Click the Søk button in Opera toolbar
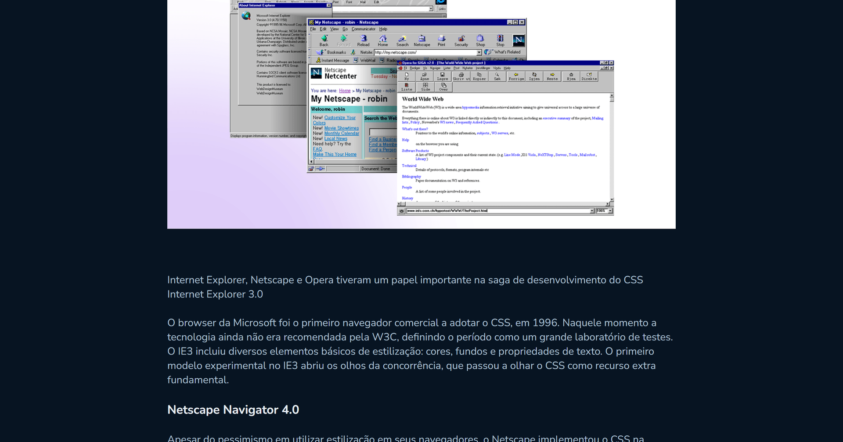 coord(497,76)
